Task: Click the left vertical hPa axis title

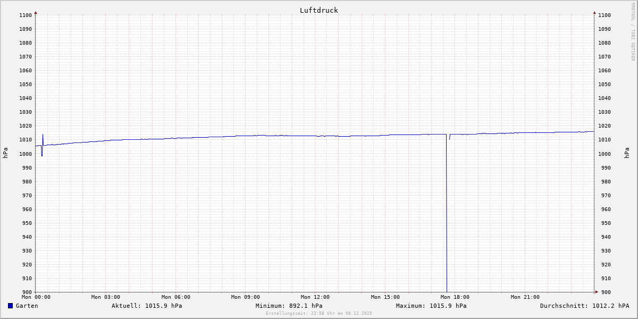Action: [5, 153]
